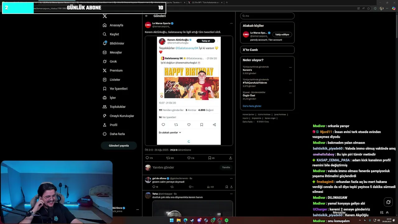The height and width of the screenshot is (224, 398).
Task: Go back with the Gönderi arrow
Action: coord(146,16)
